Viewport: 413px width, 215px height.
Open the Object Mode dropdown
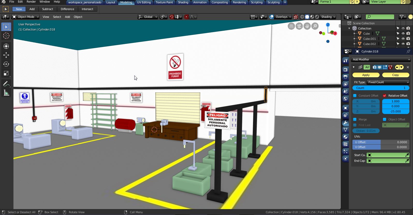coord(25,17)
